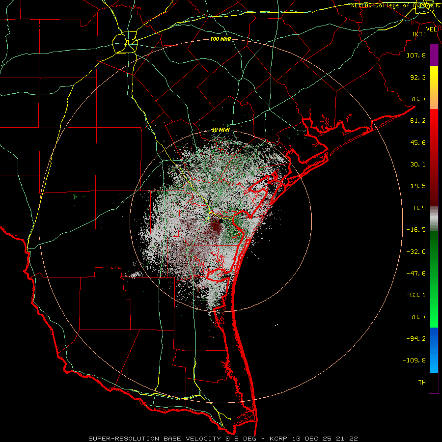442x442 pixels.
Task: Select the -63.1 value on velocity scale
Action: click(x=416, y=295)
